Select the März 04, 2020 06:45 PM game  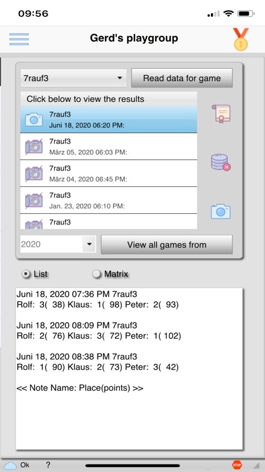(109, 174)
